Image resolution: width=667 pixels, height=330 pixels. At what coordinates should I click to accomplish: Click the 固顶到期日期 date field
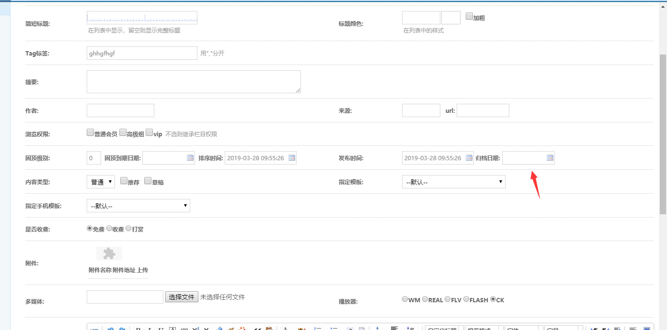point(169,158)
